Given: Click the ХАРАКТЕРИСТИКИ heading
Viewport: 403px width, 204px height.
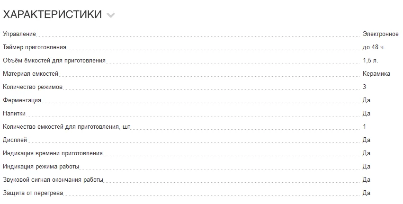Looking at the screenshot, I should pos(53,14).
